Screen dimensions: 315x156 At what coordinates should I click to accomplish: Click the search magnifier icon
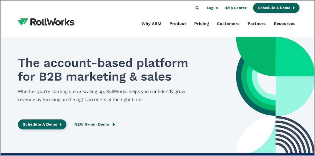(x=197, y=8)
